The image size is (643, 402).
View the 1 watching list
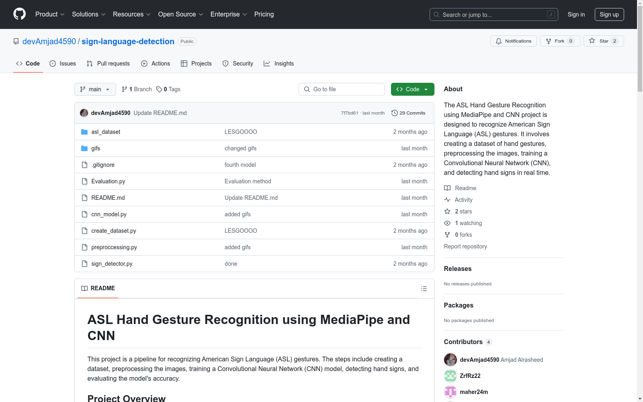pos(463,223)
